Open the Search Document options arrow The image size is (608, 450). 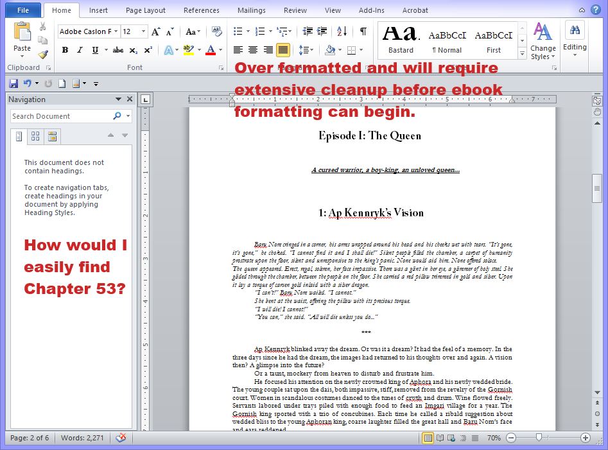coord(128,116)
